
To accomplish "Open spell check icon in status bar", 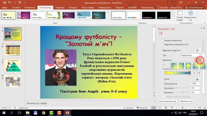I will (15, 108).
